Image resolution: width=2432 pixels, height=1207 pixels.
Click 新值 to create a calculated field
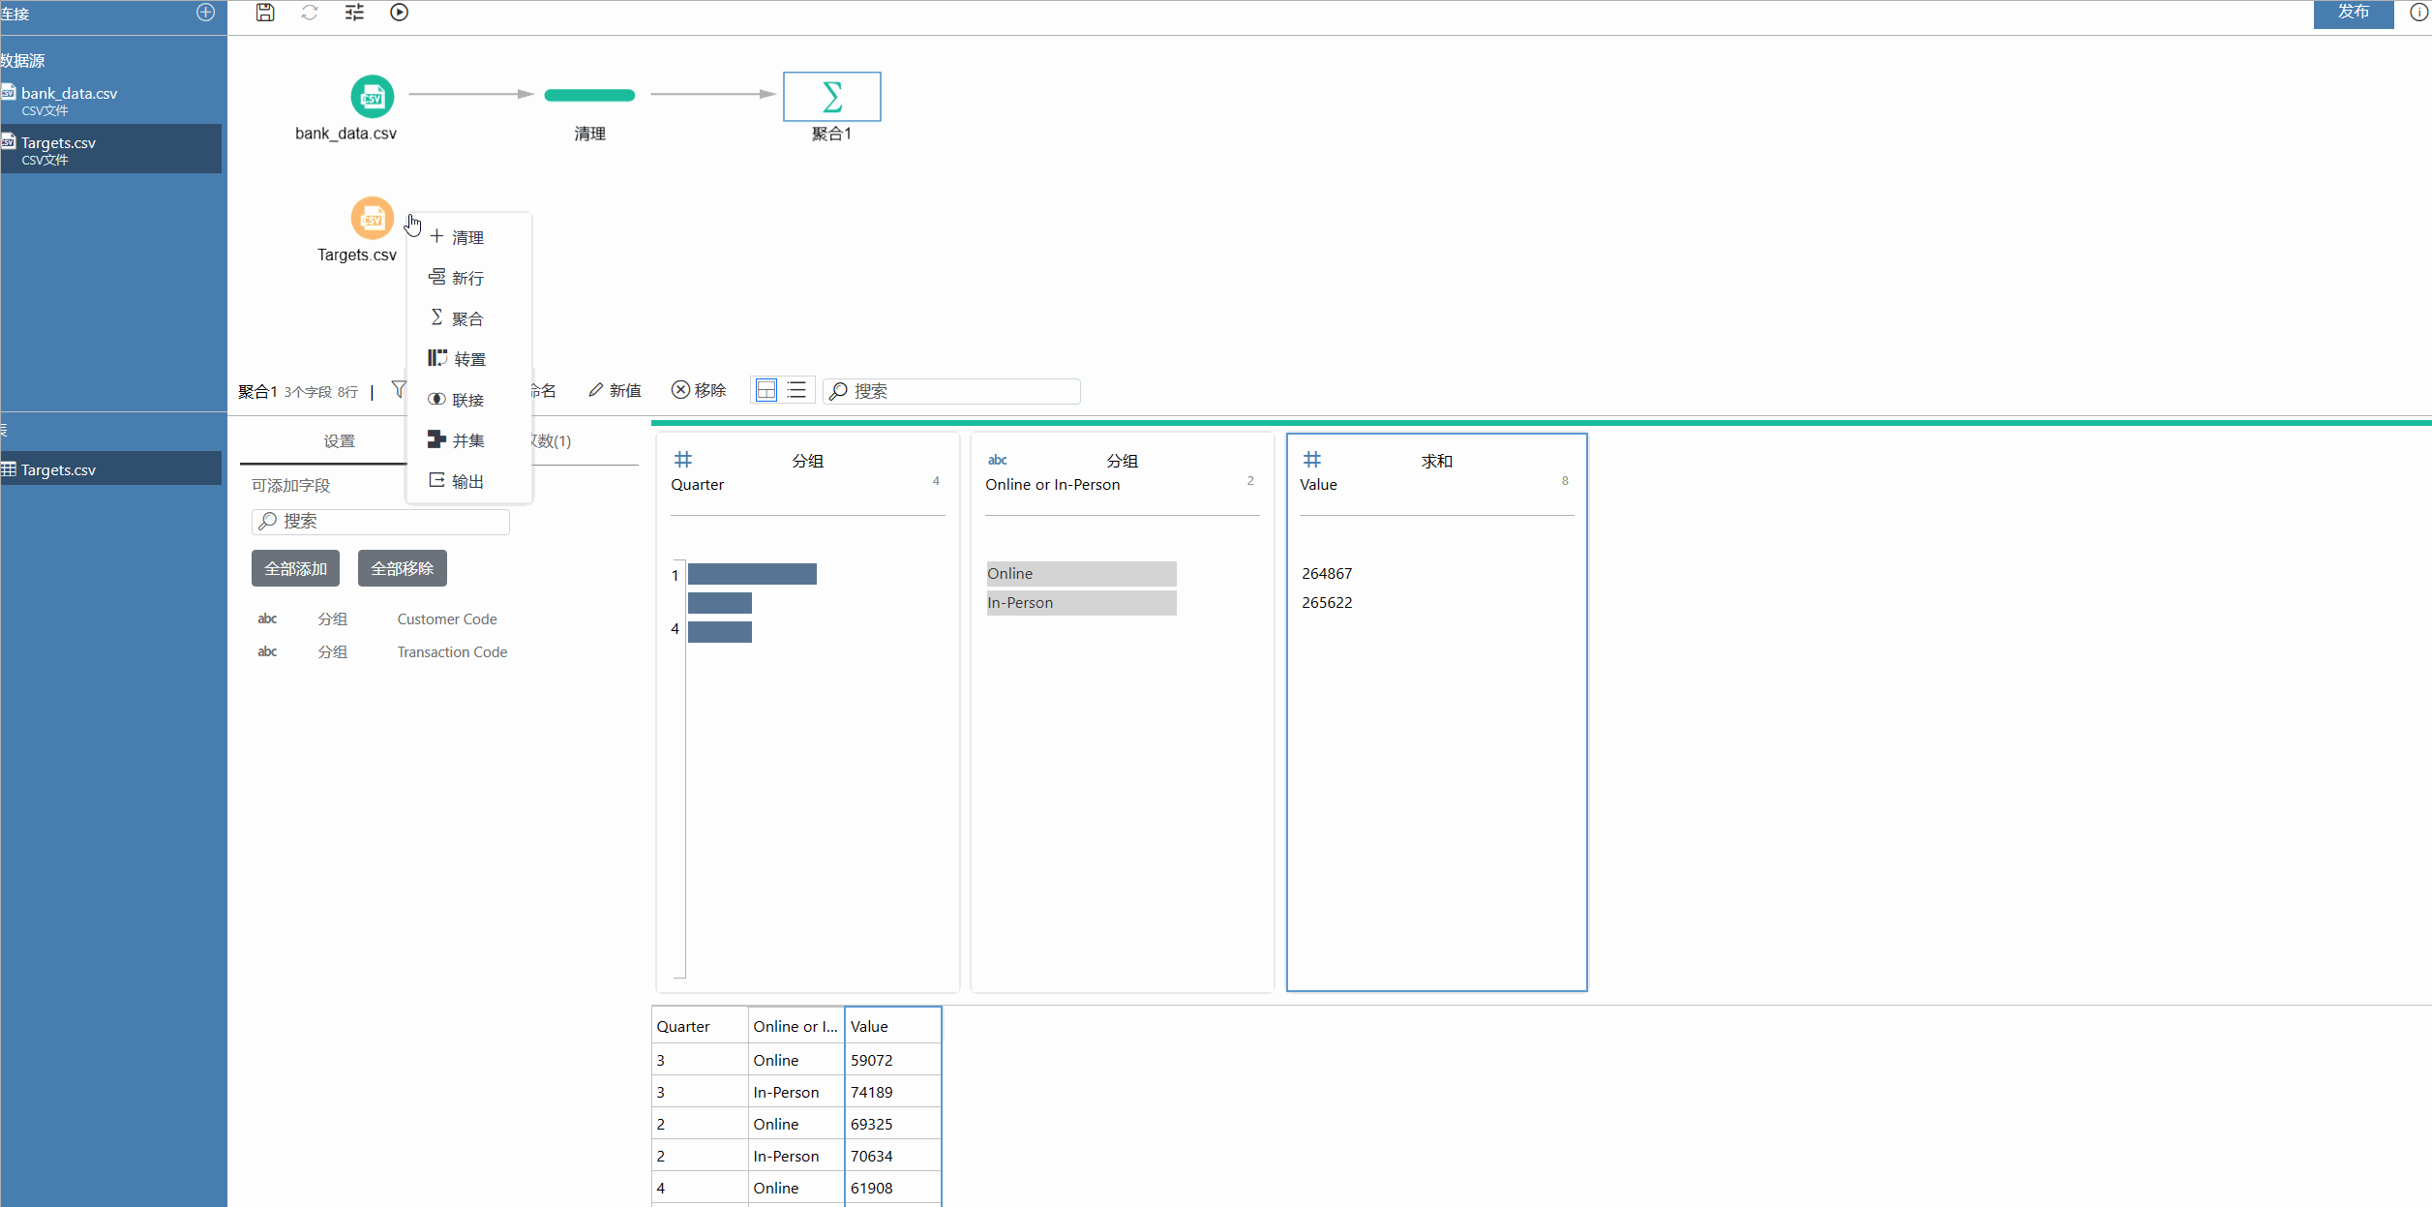pyautogui.click(x=615, y=390)
